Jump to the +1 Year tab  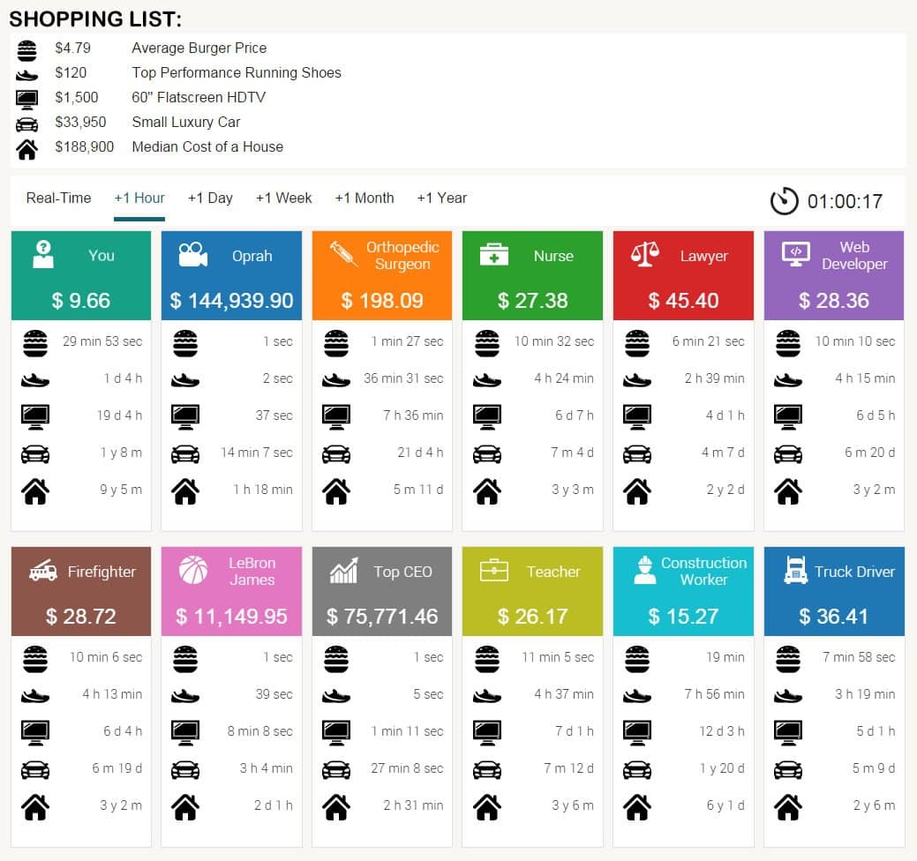click(x=441, y=198)
